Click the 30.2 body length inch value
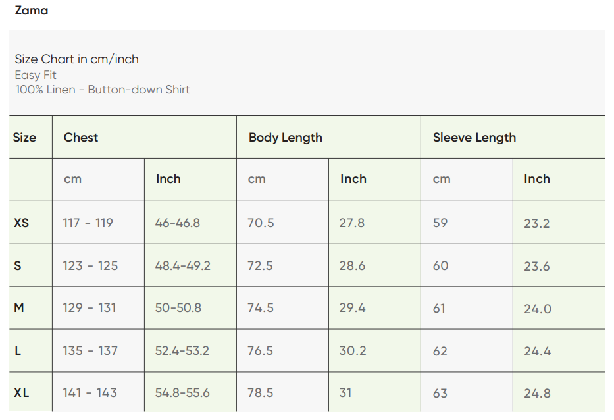This screenshot has height=420, width=614. tap(353, 351)
